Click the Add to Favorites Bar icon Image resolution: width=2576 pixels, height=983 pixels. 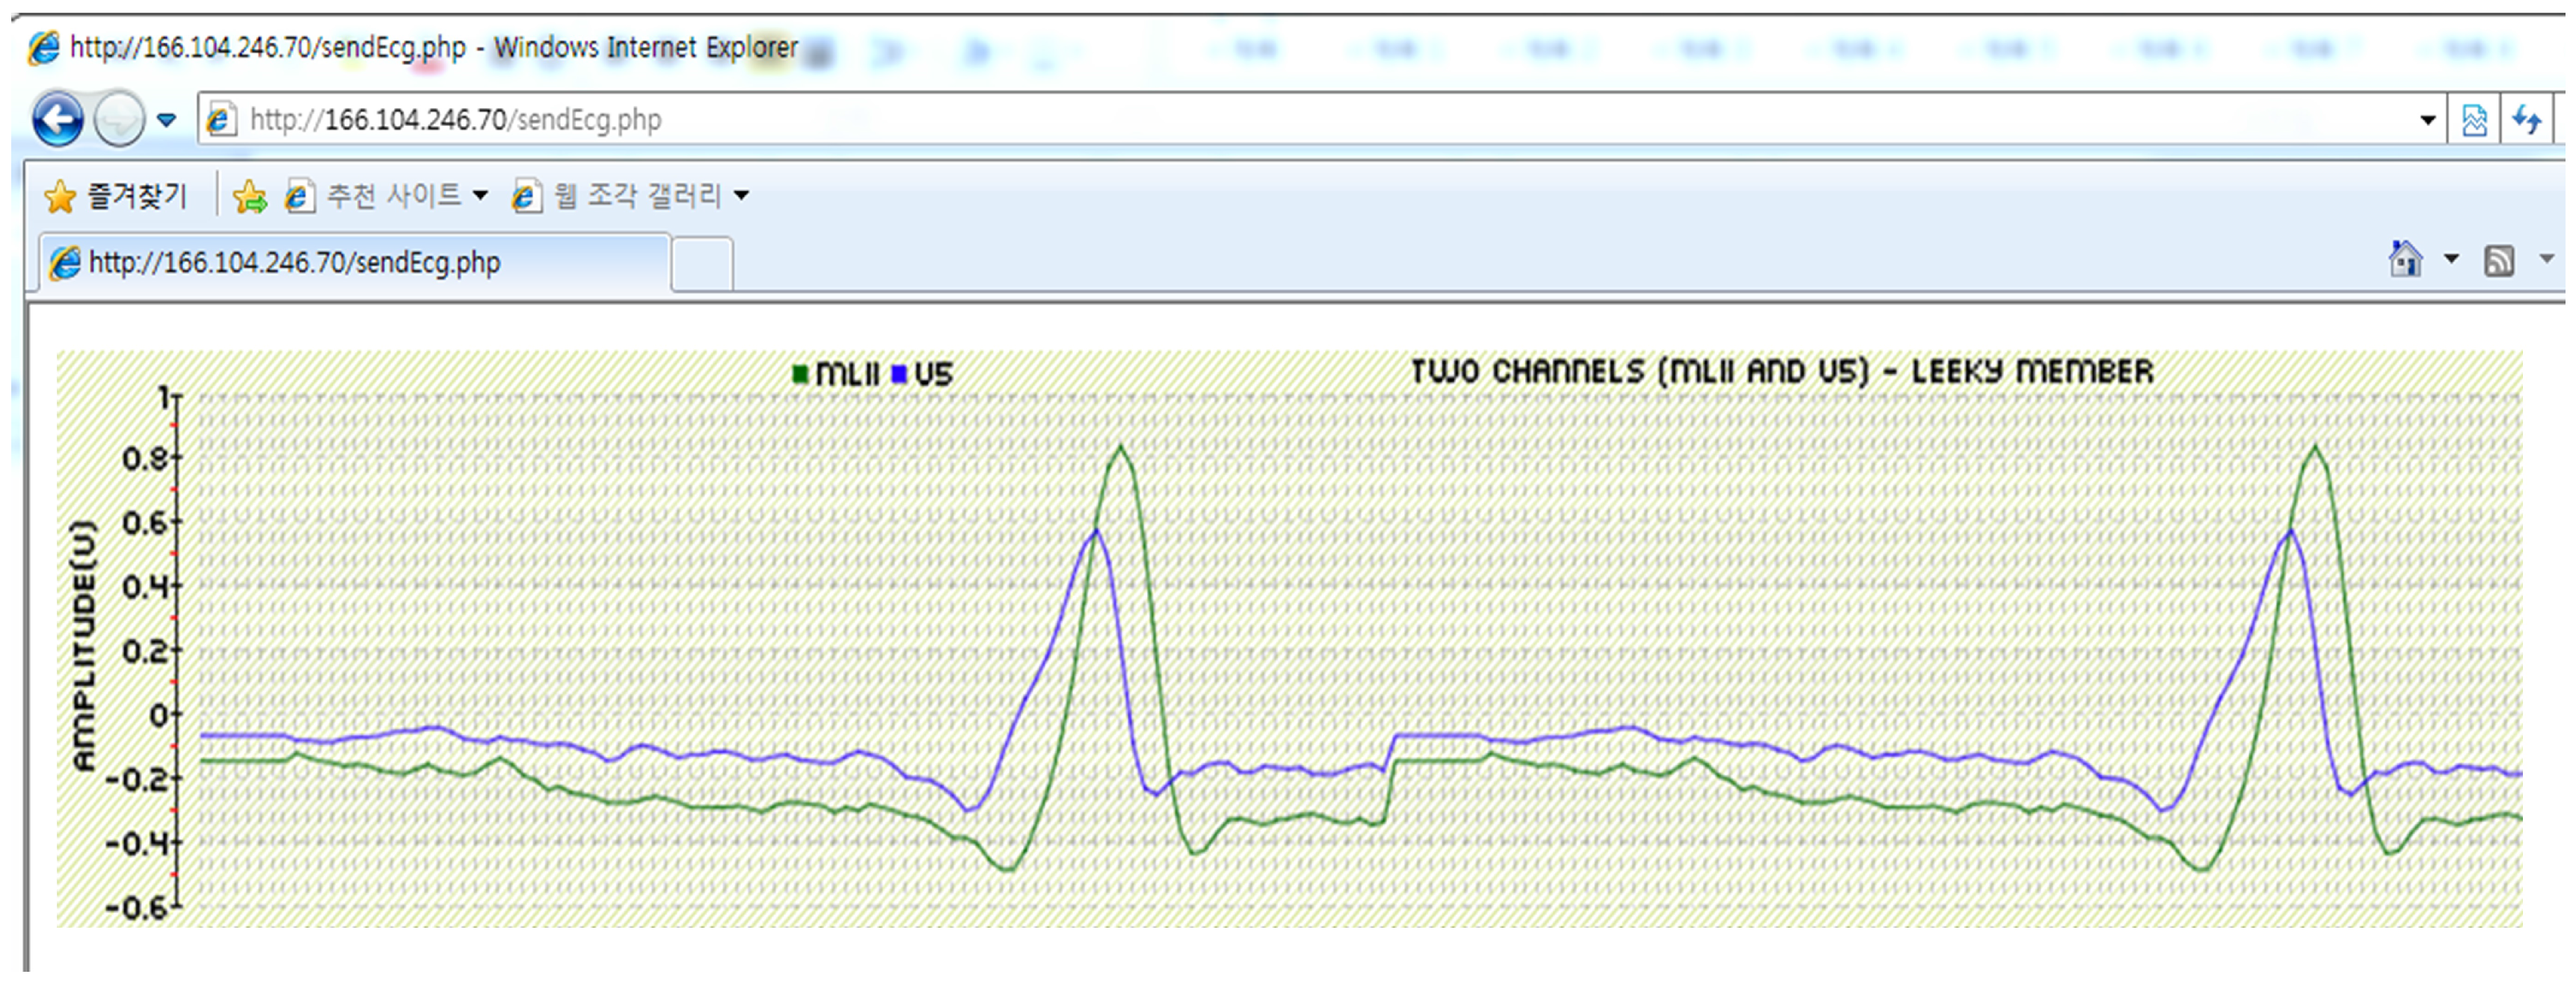pos(250,196)
